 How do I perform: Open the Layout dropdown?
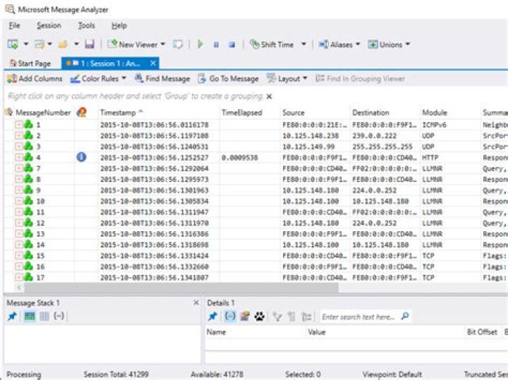pyautogui.click(x=286, y=79)
